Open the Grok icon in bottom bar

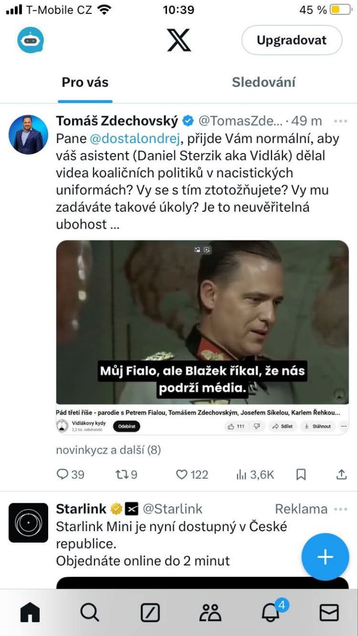(x=150, y=613)
